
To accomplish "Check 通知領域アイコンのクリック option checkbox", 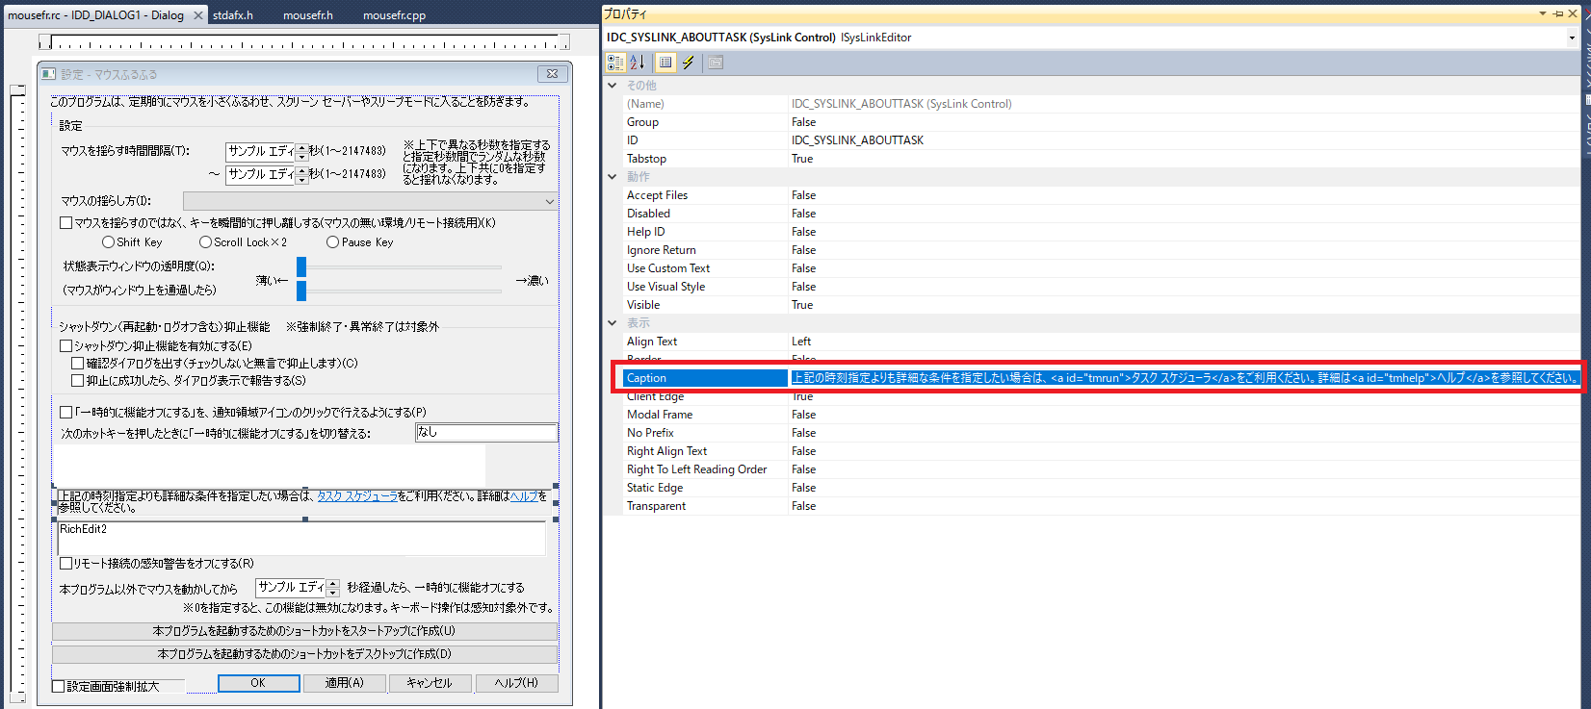I will tap(66, 413).
